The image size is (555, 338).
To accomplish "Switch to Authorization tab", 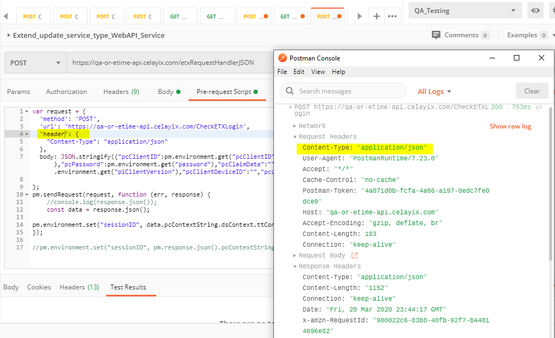I will (66, 92).
